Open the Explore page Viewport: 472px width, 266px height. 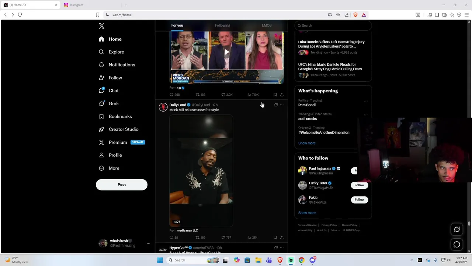pyautogui.click(x=111, y=52)
